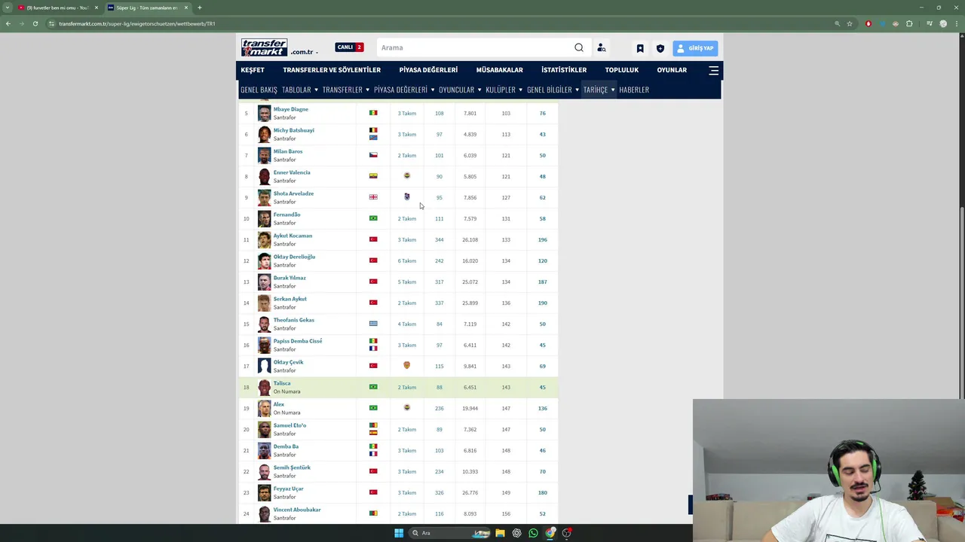Viewport: 965px width, 542px height.
Task: Click the Brazil flag in Fernandão's row
Action: coord(373,218)
